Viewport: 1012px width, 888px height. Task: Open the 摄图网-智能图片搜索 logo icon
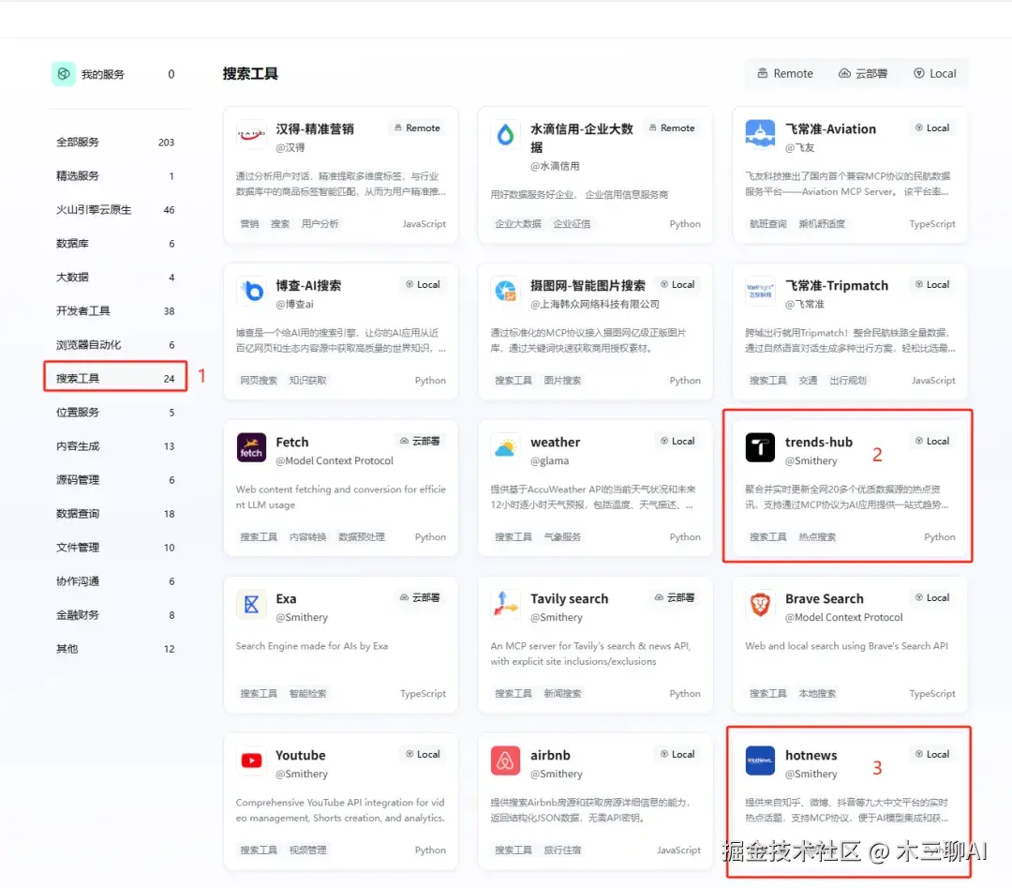[x=505, y=292]
